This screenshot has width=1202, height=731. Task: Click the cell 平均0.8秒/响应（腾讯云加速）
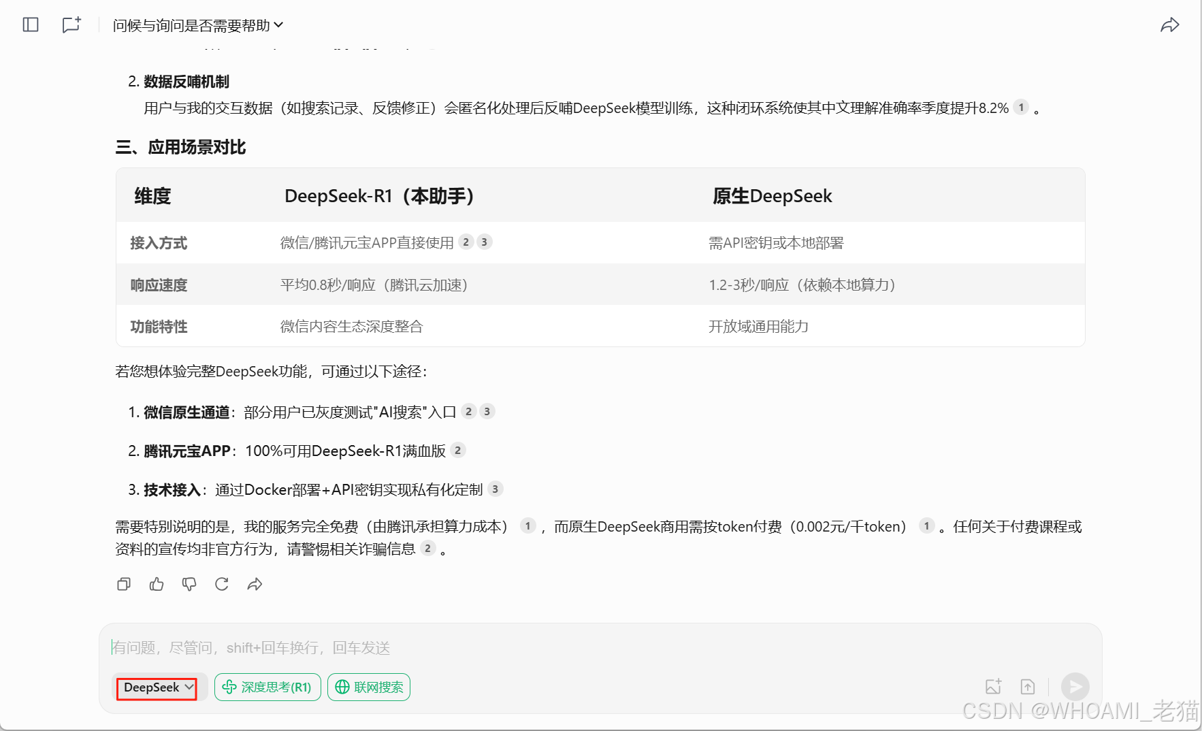pyautogui.click(x=374, y=285)
